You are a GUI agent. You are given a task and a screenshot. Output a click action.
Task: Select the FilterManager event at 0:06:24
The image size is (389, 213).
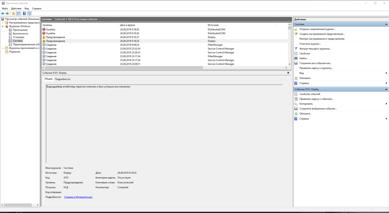tap(165, 45)
